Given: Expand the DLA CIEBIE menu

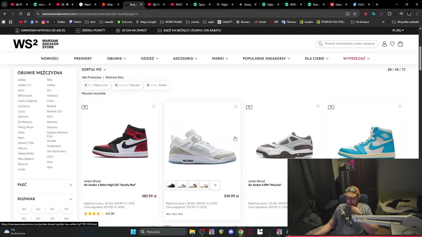Looking at the screenshot, I should (316, 58).
